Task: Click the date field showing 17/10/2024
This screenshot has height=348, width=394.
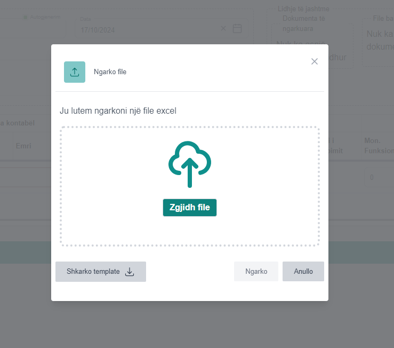Action: [144, 30]
